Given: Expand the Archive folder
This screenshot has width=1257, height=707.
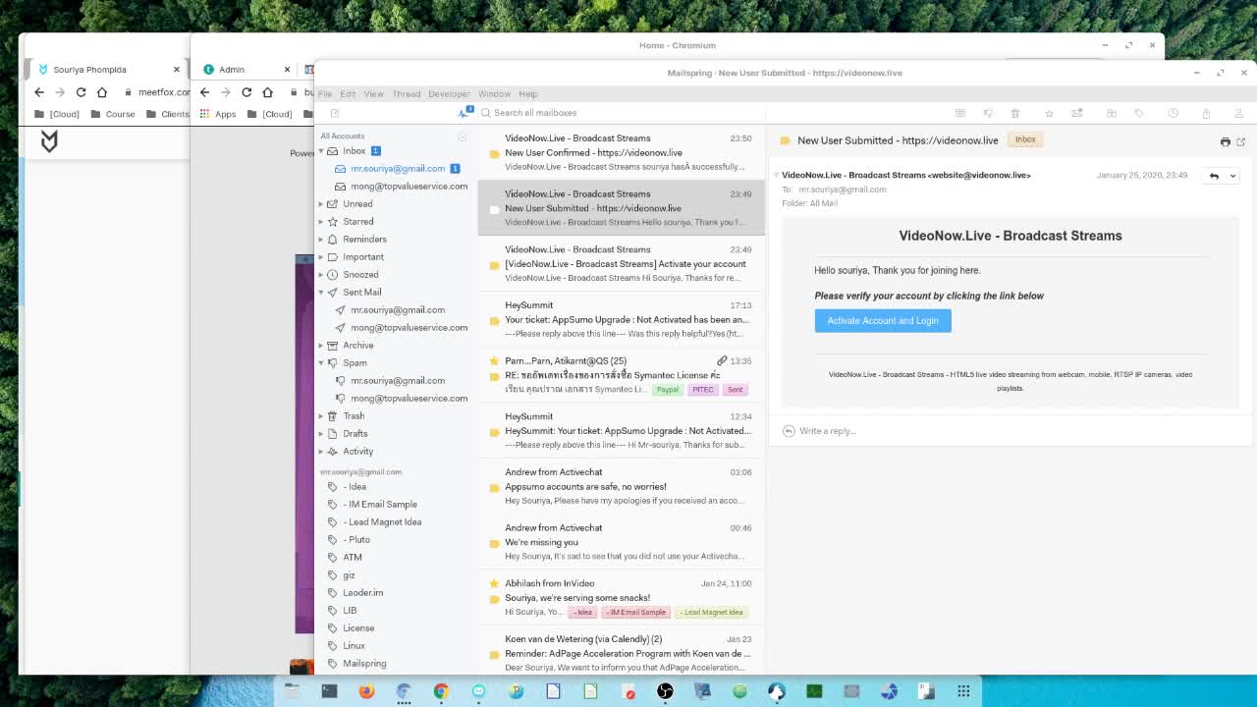Looking at the screenshot, I should (x=321, y=346).
